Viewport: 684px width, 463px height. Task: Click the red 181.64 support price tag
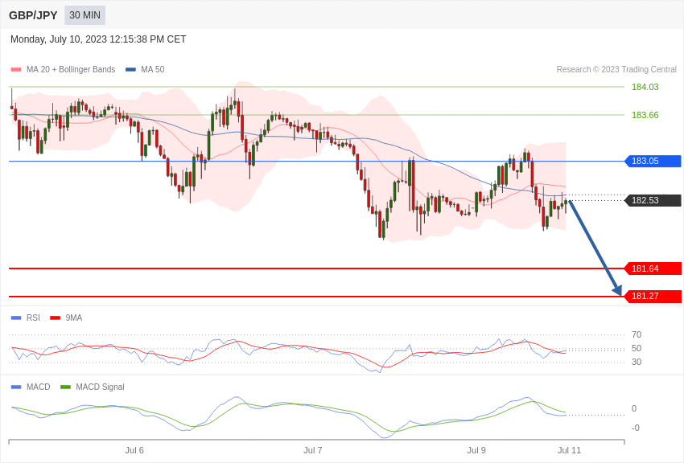653,268
